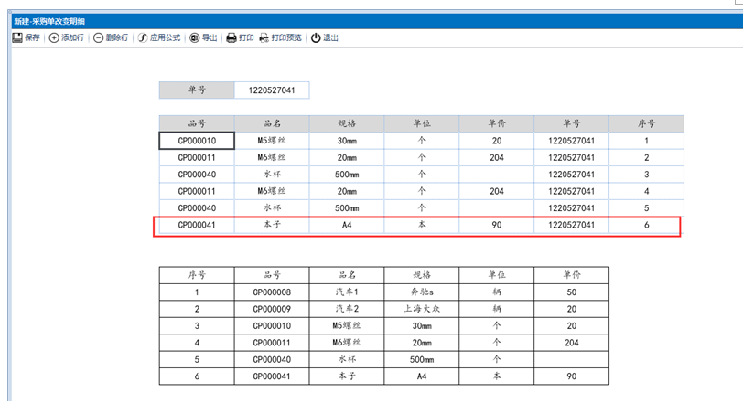Click the 单价 header in the upper table
This screenshot has width=743, height=403.
497,123
